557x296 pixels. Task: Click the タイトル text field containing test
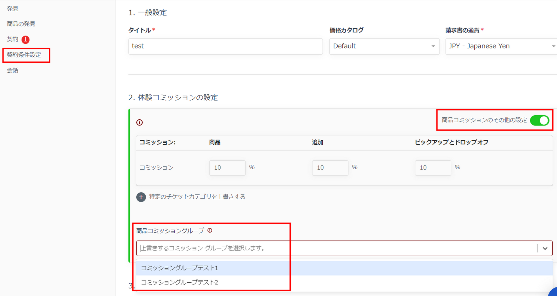pos(225,46)
